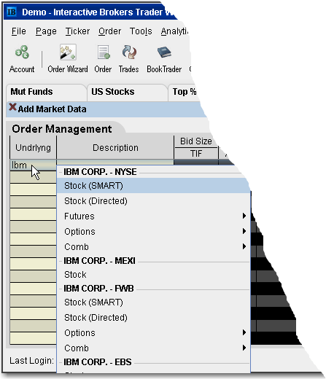Open the Trades toolbar icon

[129, 58]
